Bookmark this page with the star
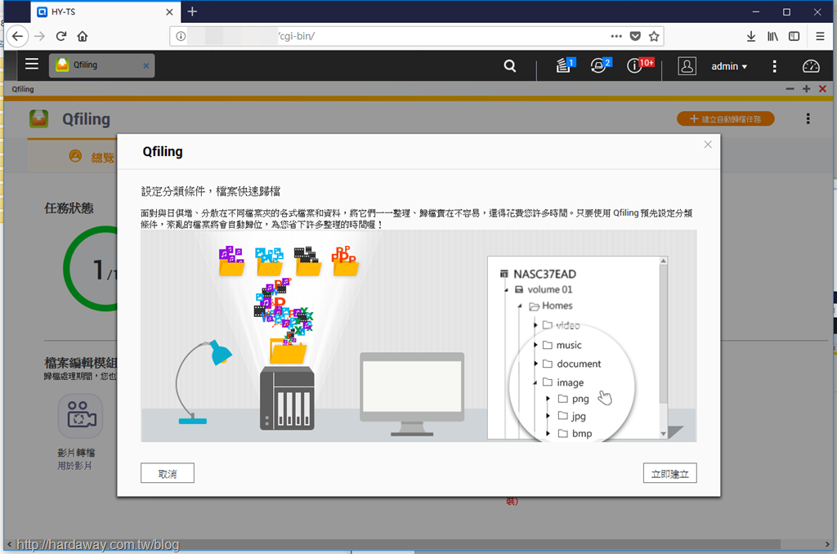Screen dimensions: 837x554 click(x=654, y=36)
